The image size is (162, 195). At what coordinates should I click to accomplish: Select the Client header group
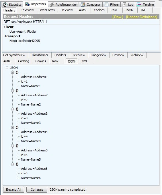pyautogui.click(x=9, y=27)
